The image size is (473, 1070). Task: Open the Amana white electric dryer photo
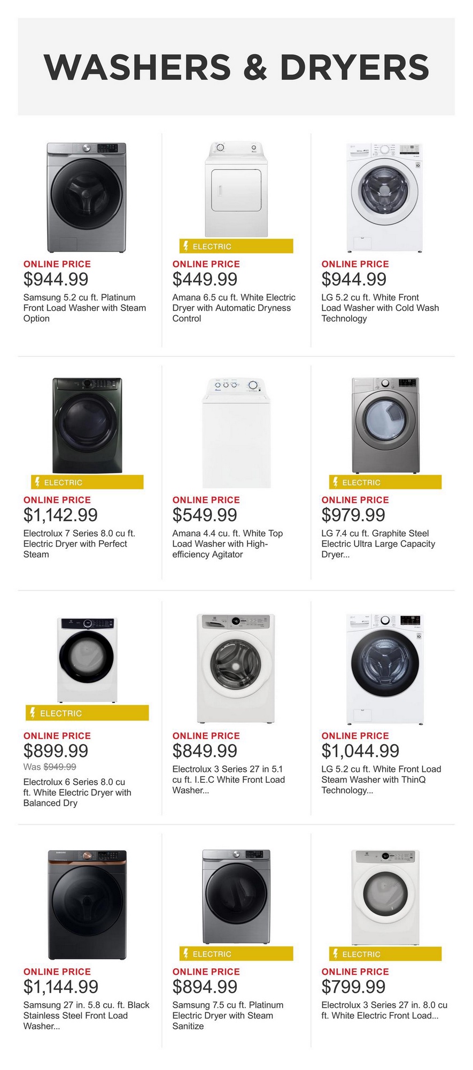tap(236, 189)
